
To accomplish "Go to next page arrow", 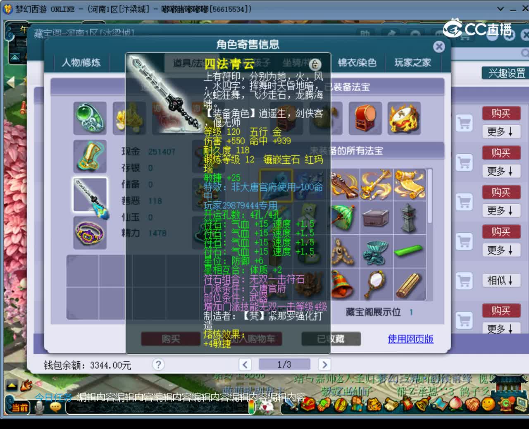I will pyautogui.click(x=324, y=365).
